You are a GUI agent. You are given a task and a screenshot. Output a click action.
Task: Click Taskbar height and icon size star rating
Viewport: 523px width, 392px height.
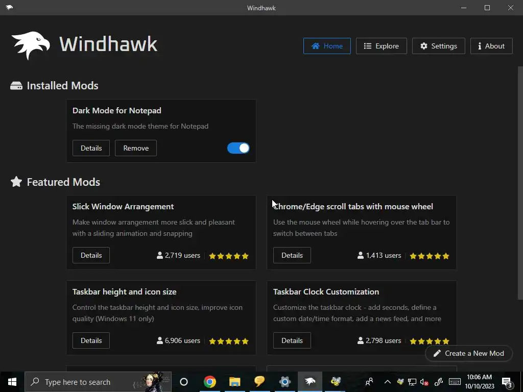coord(229,341)
